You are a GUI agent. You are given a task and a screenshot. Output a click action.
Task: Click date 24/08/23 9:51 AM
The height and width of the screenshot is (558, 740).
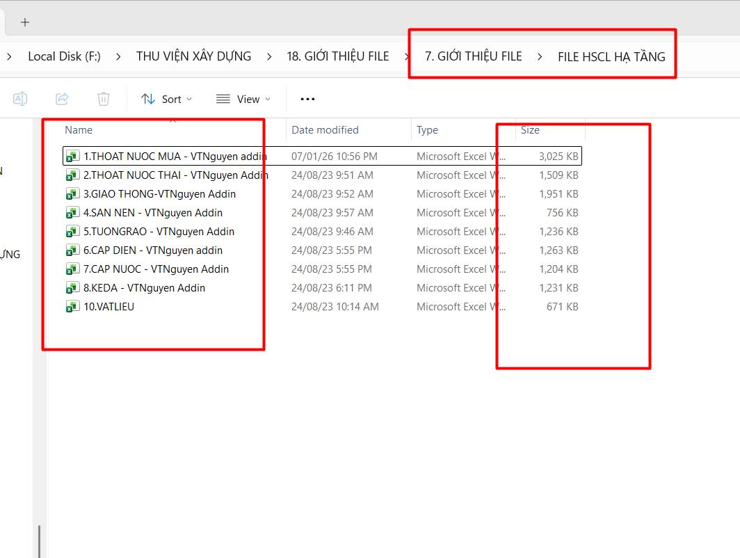point(332,175)
